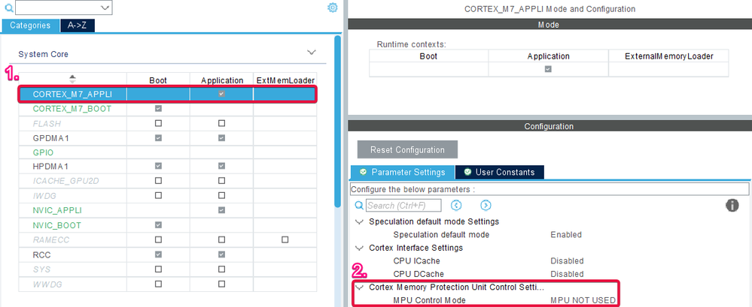Collapse the Cortex Memory Protection Unit Control group
752x307 pixels.
pyautogui.click(x=359, y=287)
